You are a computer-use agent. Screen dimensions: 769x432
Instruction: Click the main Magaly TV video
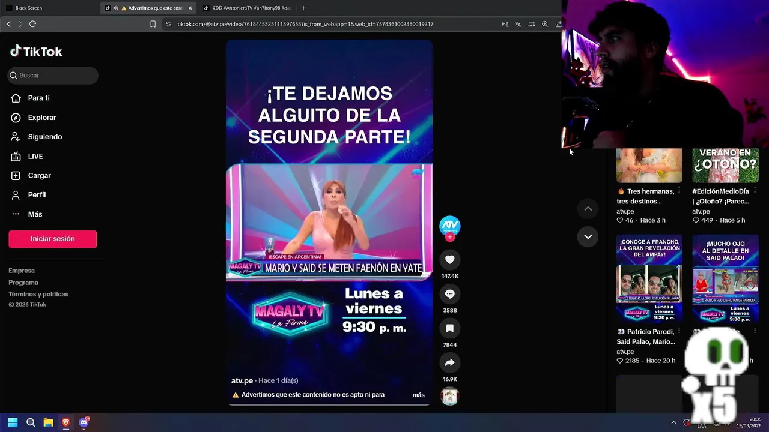329,222
